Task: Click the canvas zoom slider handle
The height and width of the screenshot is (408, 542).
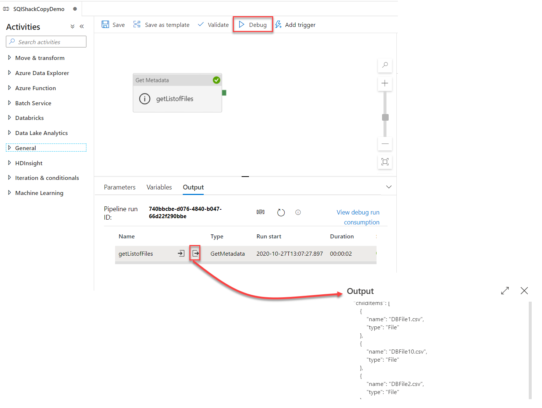Action: (x=385, y=117)
